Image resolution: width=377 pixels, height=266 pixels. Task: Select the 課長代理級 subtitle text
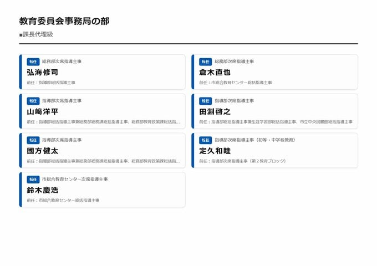(x=36, y=34)
